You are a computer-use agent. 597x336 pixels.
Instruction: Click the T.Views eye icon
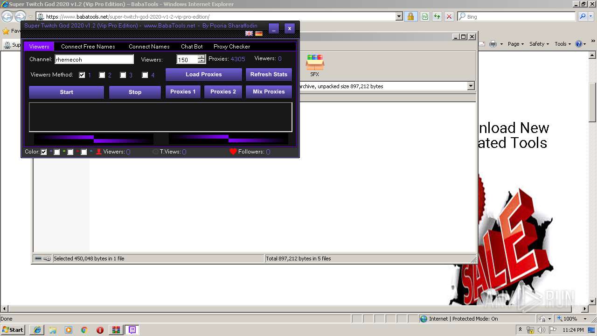(x=155, y=152)
